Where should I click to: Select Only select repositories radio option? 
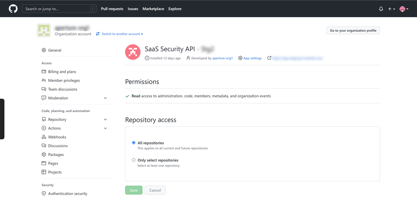pos(133,160)
